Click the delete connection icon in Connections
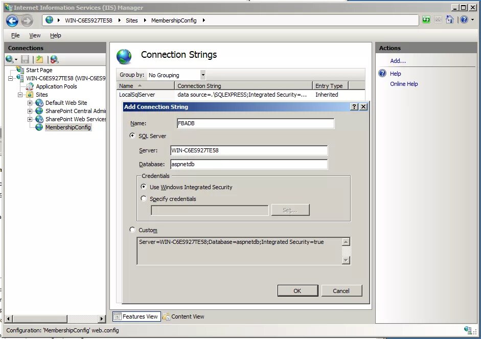This screenshot has height=339, width=481. 54,59
